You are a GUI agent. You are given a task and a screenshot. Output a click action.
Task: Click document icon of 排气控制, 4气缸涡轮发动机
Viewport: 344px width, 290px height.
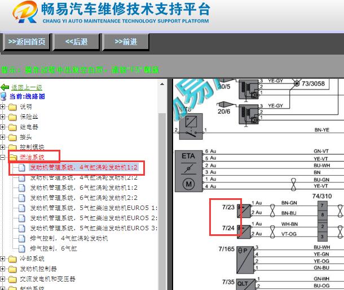pyautogui.click(x=22, y=238)
